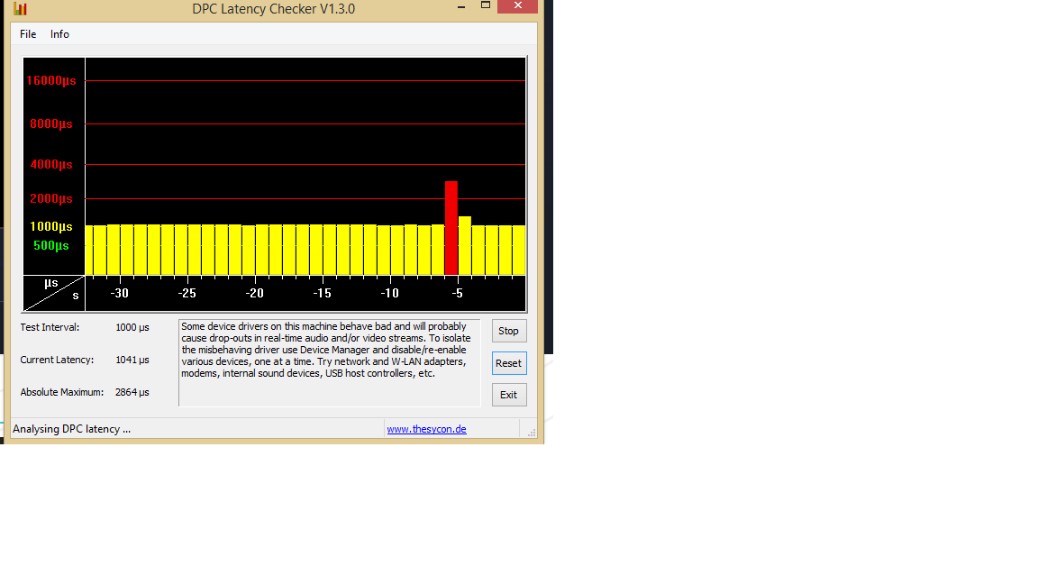Click the Stop button

(x=508, y=331)
